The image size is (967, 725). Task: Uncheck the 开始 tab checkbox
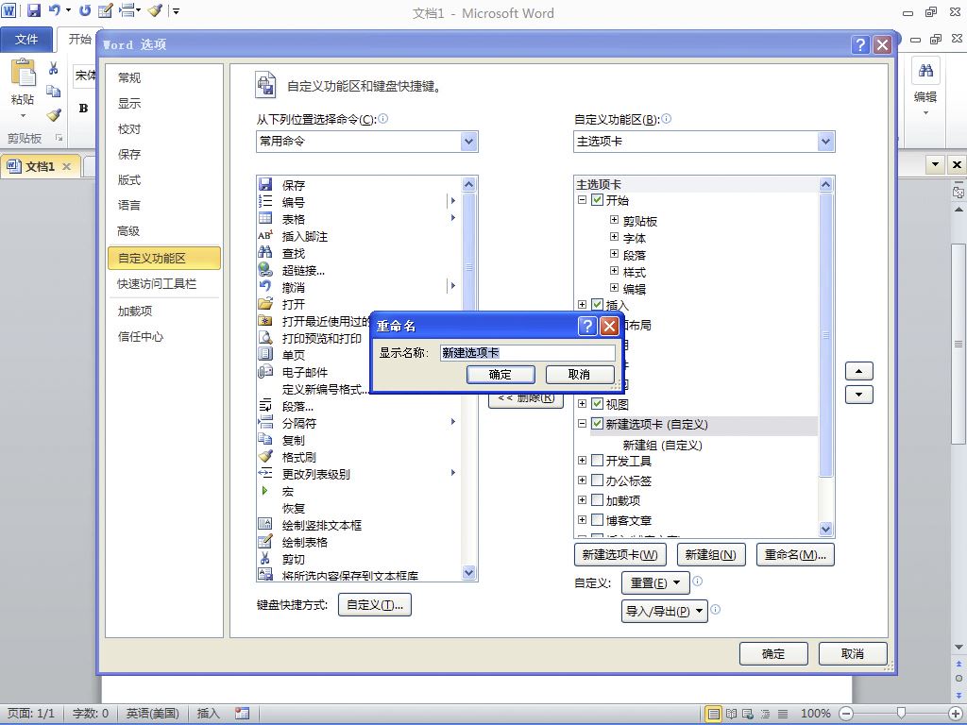[x=597, y=200]
